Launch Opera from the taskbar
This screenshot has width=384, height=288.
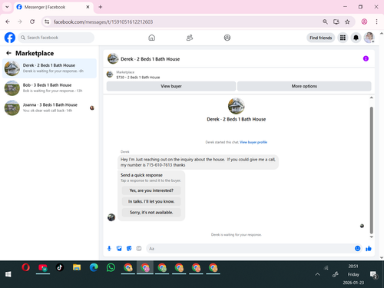(x=25, y=268)
